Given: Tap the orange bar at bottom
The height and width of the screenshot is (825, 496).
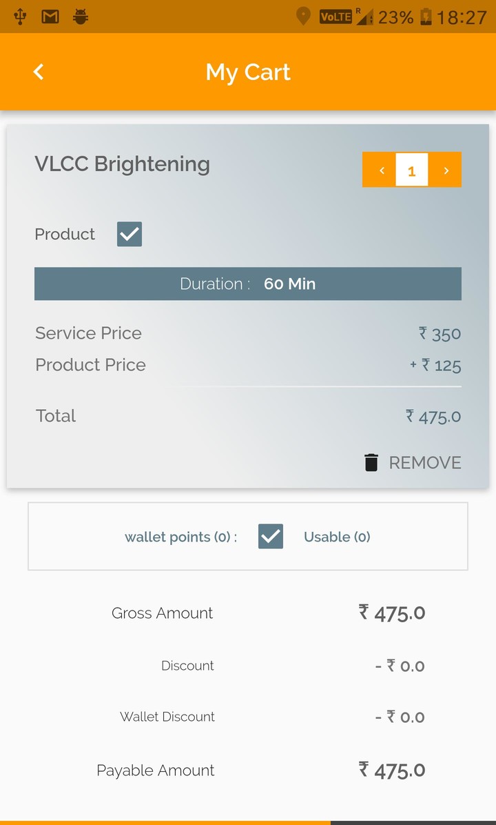Looking at the screenshot, I should (165, 822).
